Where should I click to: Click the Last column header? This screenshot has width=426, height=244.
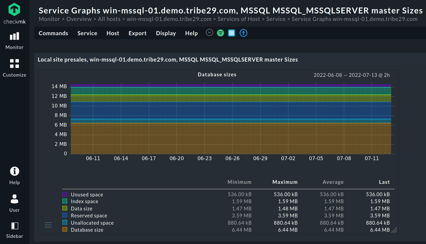click(384, 182)
